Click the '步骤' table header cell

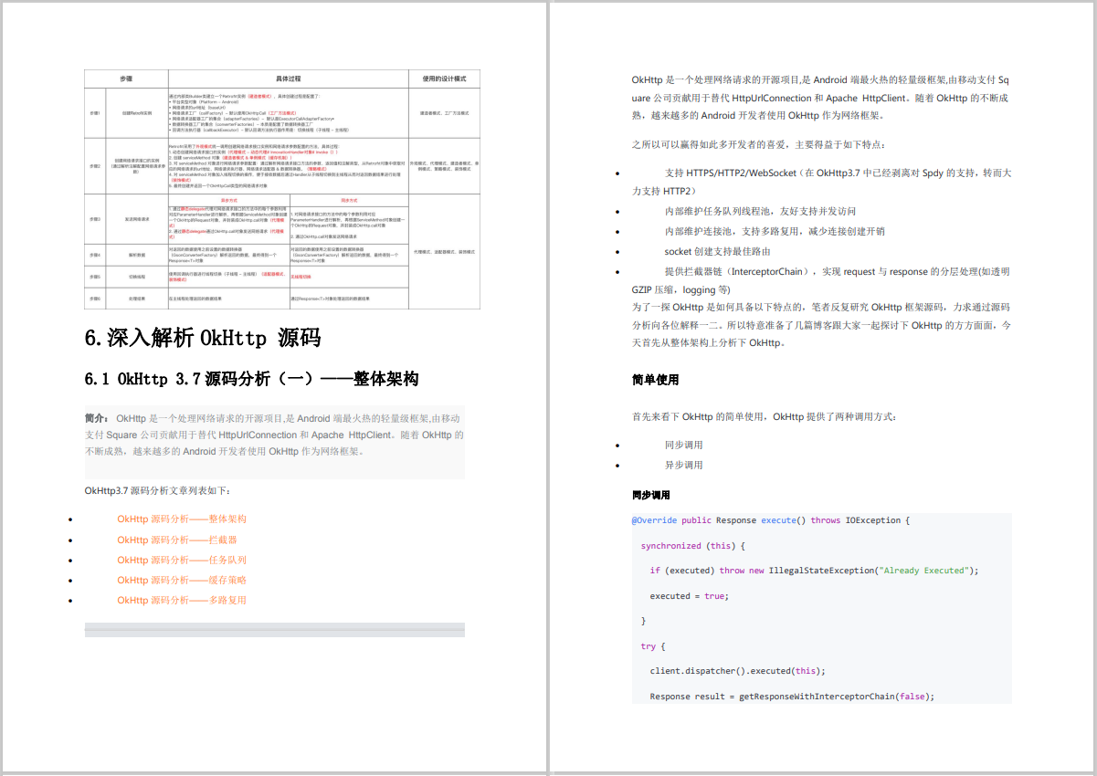coord(126,79)
